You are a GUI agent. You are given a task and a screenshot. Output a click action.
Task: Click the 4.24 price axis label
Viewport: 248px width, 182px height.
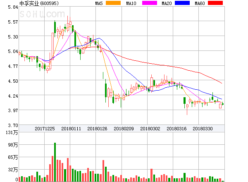tap(13, 96)
